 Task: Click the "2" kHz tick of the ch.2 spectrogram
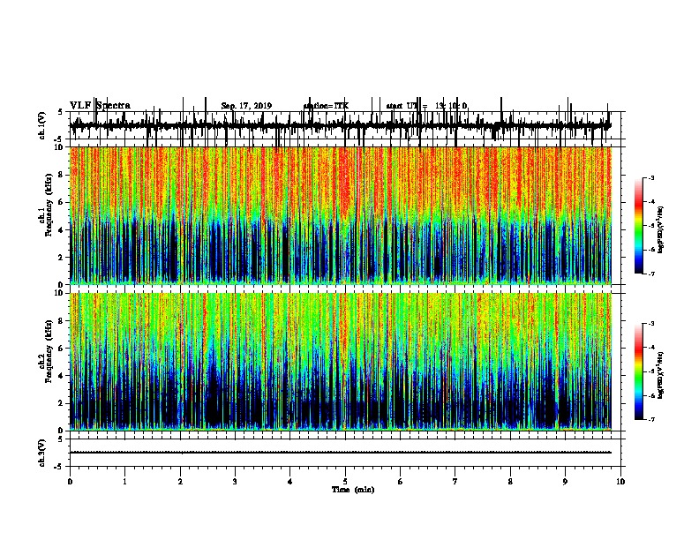[x=61, y=403]
